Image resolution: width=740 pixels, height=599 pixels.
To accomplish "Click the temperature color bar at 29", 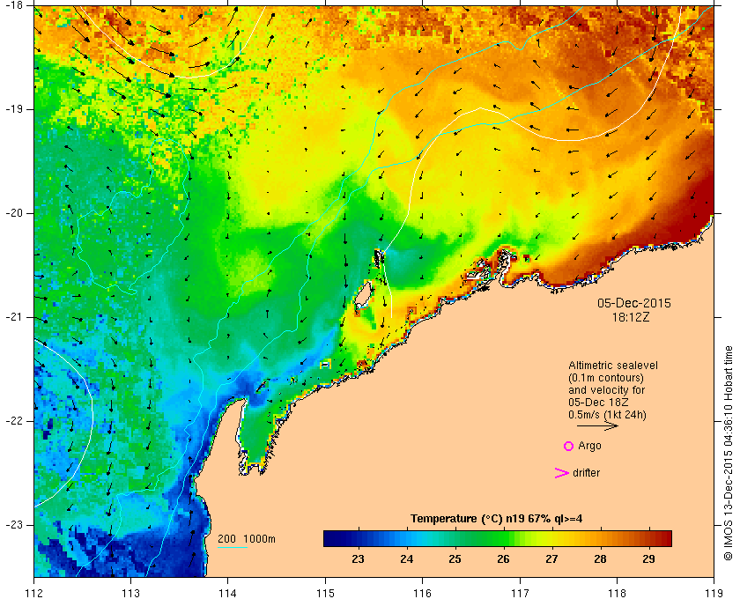I will (649, 538).
